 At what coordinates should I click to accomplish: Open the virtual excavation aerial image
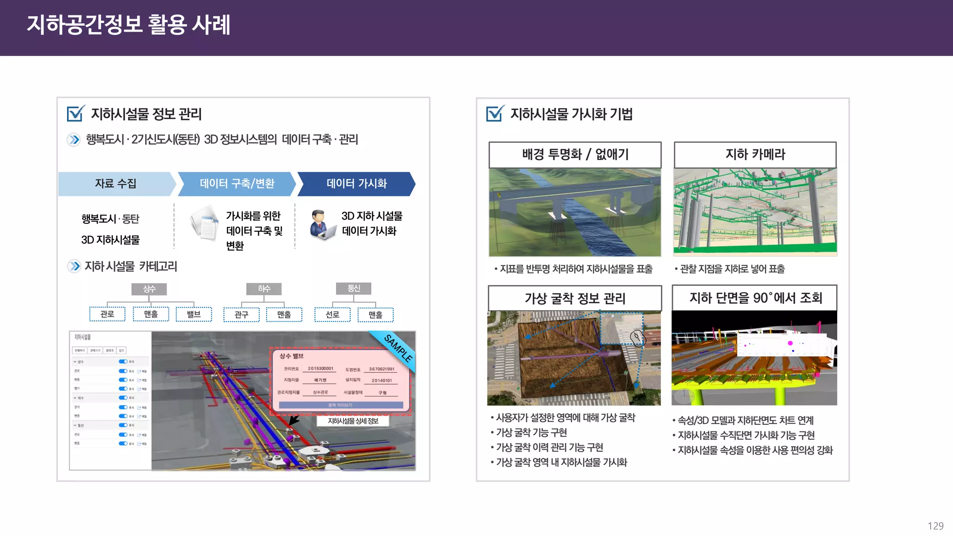point(574,358)
